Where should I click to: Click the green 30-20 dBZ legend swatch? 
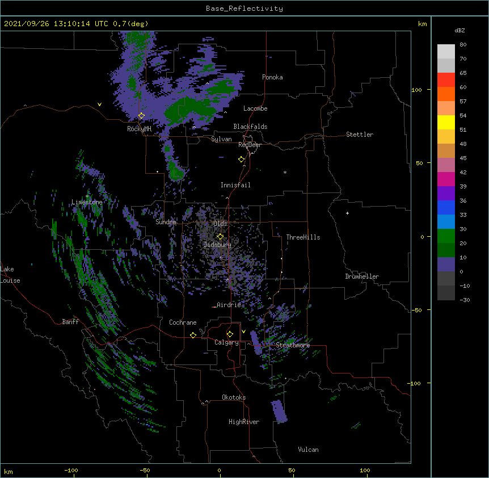(446, 236)
